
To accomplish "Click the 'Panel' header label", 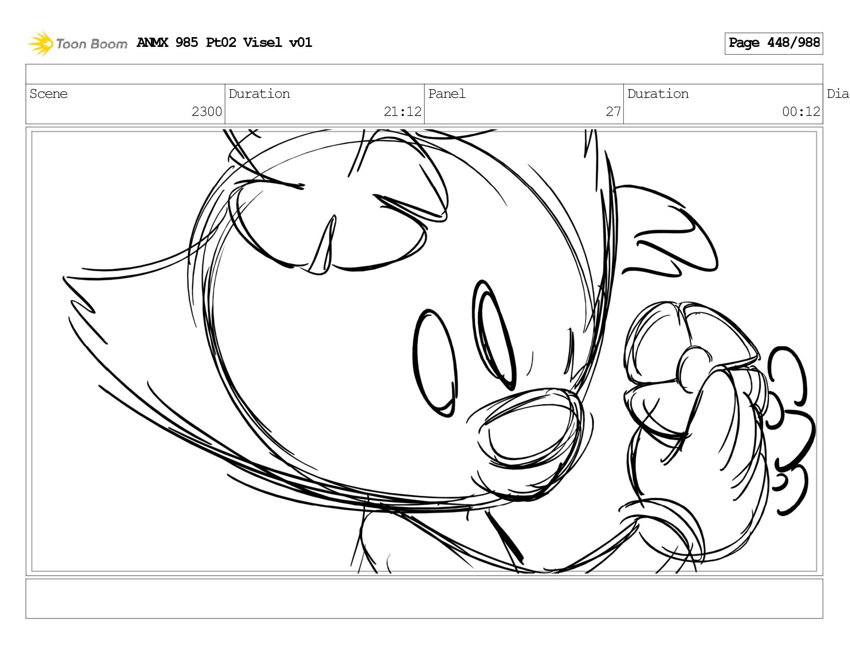I will (x=447, y=94).
